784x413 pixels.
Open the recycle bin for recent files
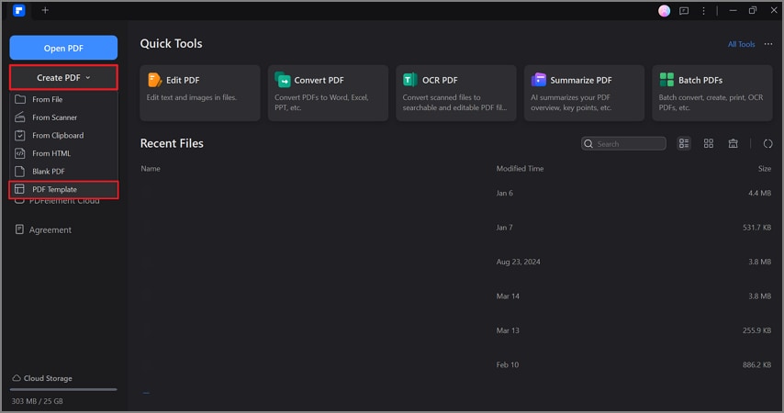tap(734, 143)
